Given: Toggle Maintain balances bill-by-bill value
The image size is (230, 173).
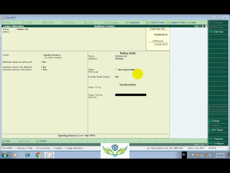Looking at the screenshot, I should click(x=45, y=62).
